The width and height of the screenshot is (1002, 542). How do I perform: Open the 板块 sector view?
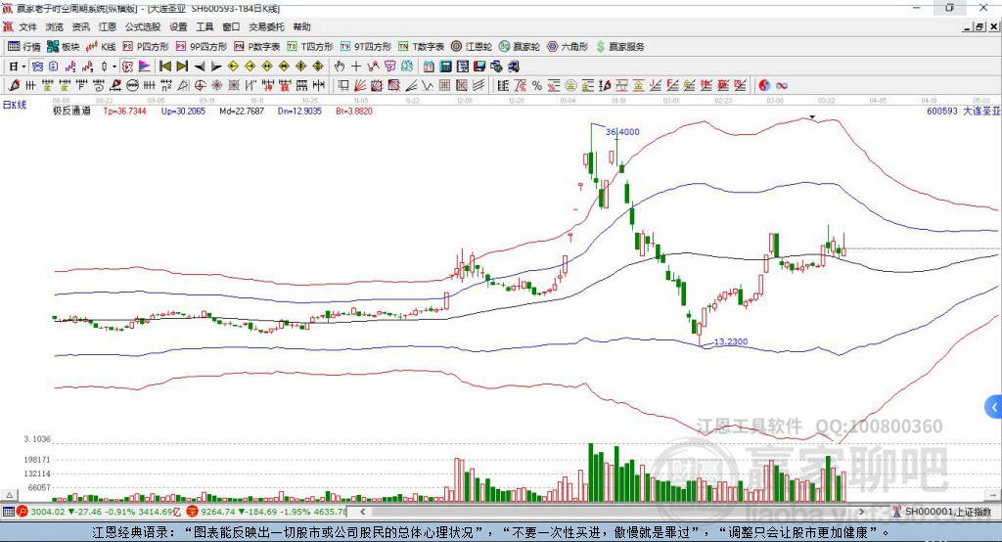[63, 47]
